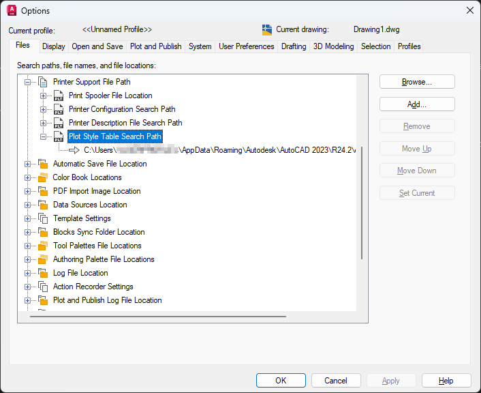Close the Options dialog window
The image size is (481, 393).
point(469,10)
